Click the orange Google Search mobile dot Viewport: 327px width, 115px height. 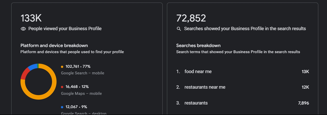62,67
